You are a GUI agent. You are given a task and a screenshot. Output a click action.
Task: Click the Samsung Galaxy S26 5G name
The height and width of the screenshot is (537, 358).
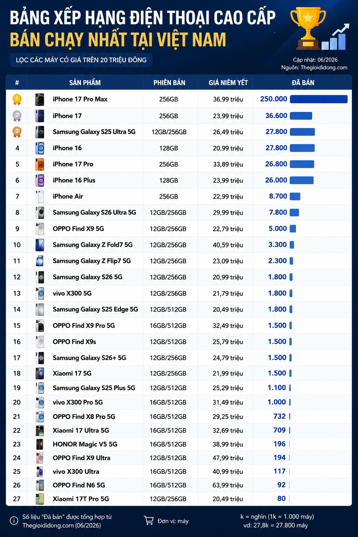87,277
